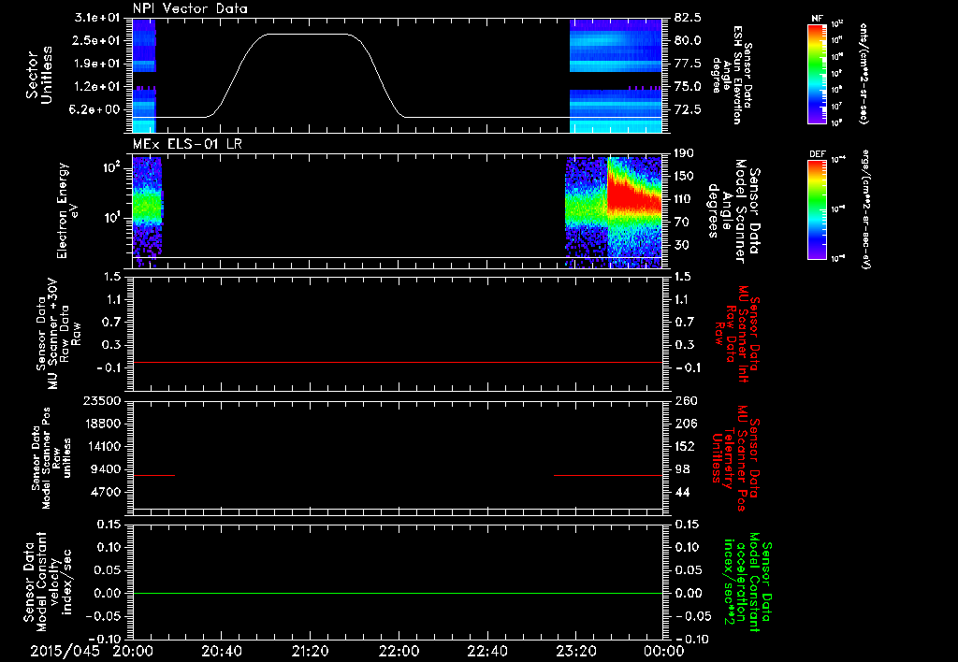The image size is (958, 662).
Task: Click the 110 degrees scanner angle tick
Action: click(x=684, y=199)
